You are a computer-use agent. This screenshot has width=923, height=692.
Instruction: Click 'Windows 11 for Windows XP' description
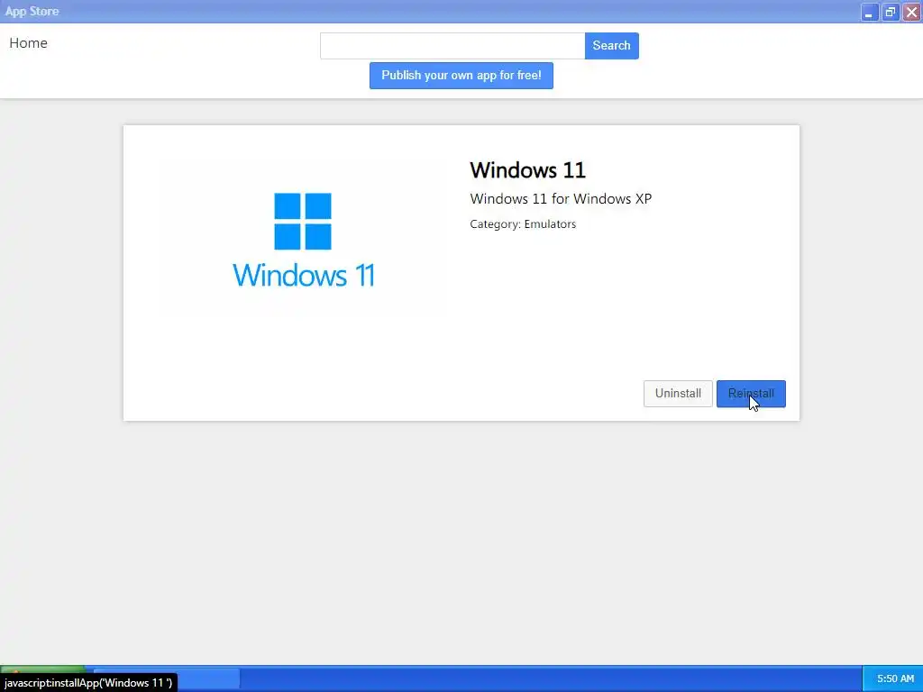tap(561, 199)
